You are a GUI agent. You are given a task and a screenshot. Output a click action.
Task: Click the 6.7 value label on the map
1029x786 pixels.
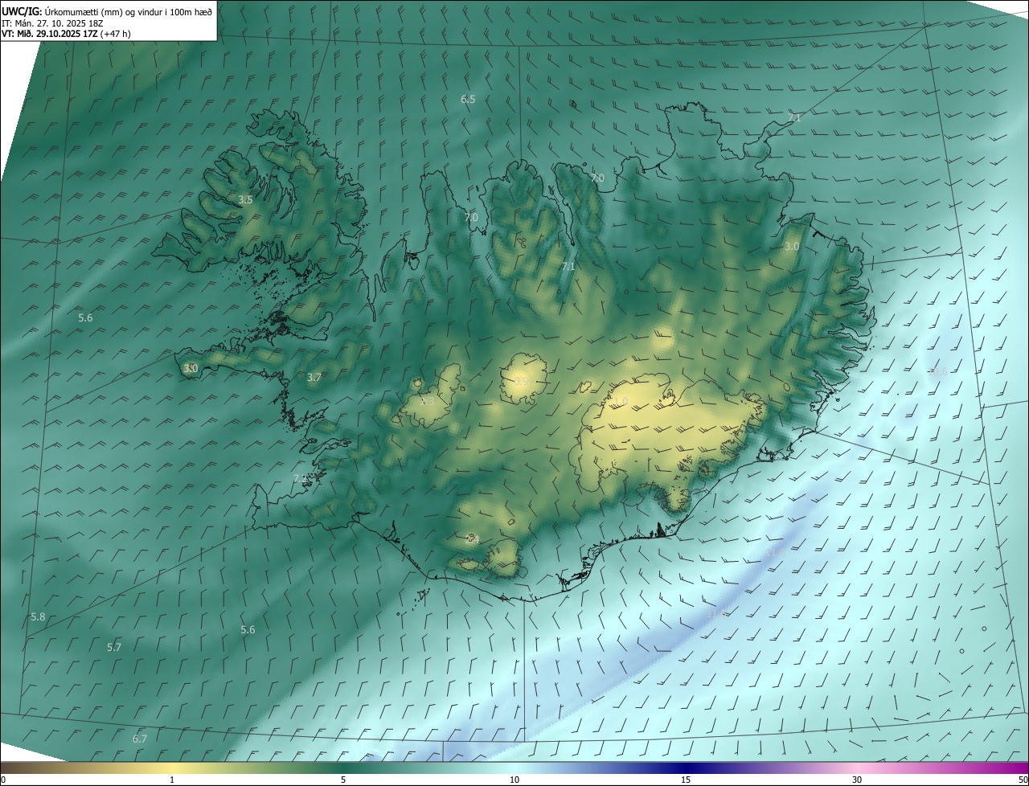pos(140,739)
